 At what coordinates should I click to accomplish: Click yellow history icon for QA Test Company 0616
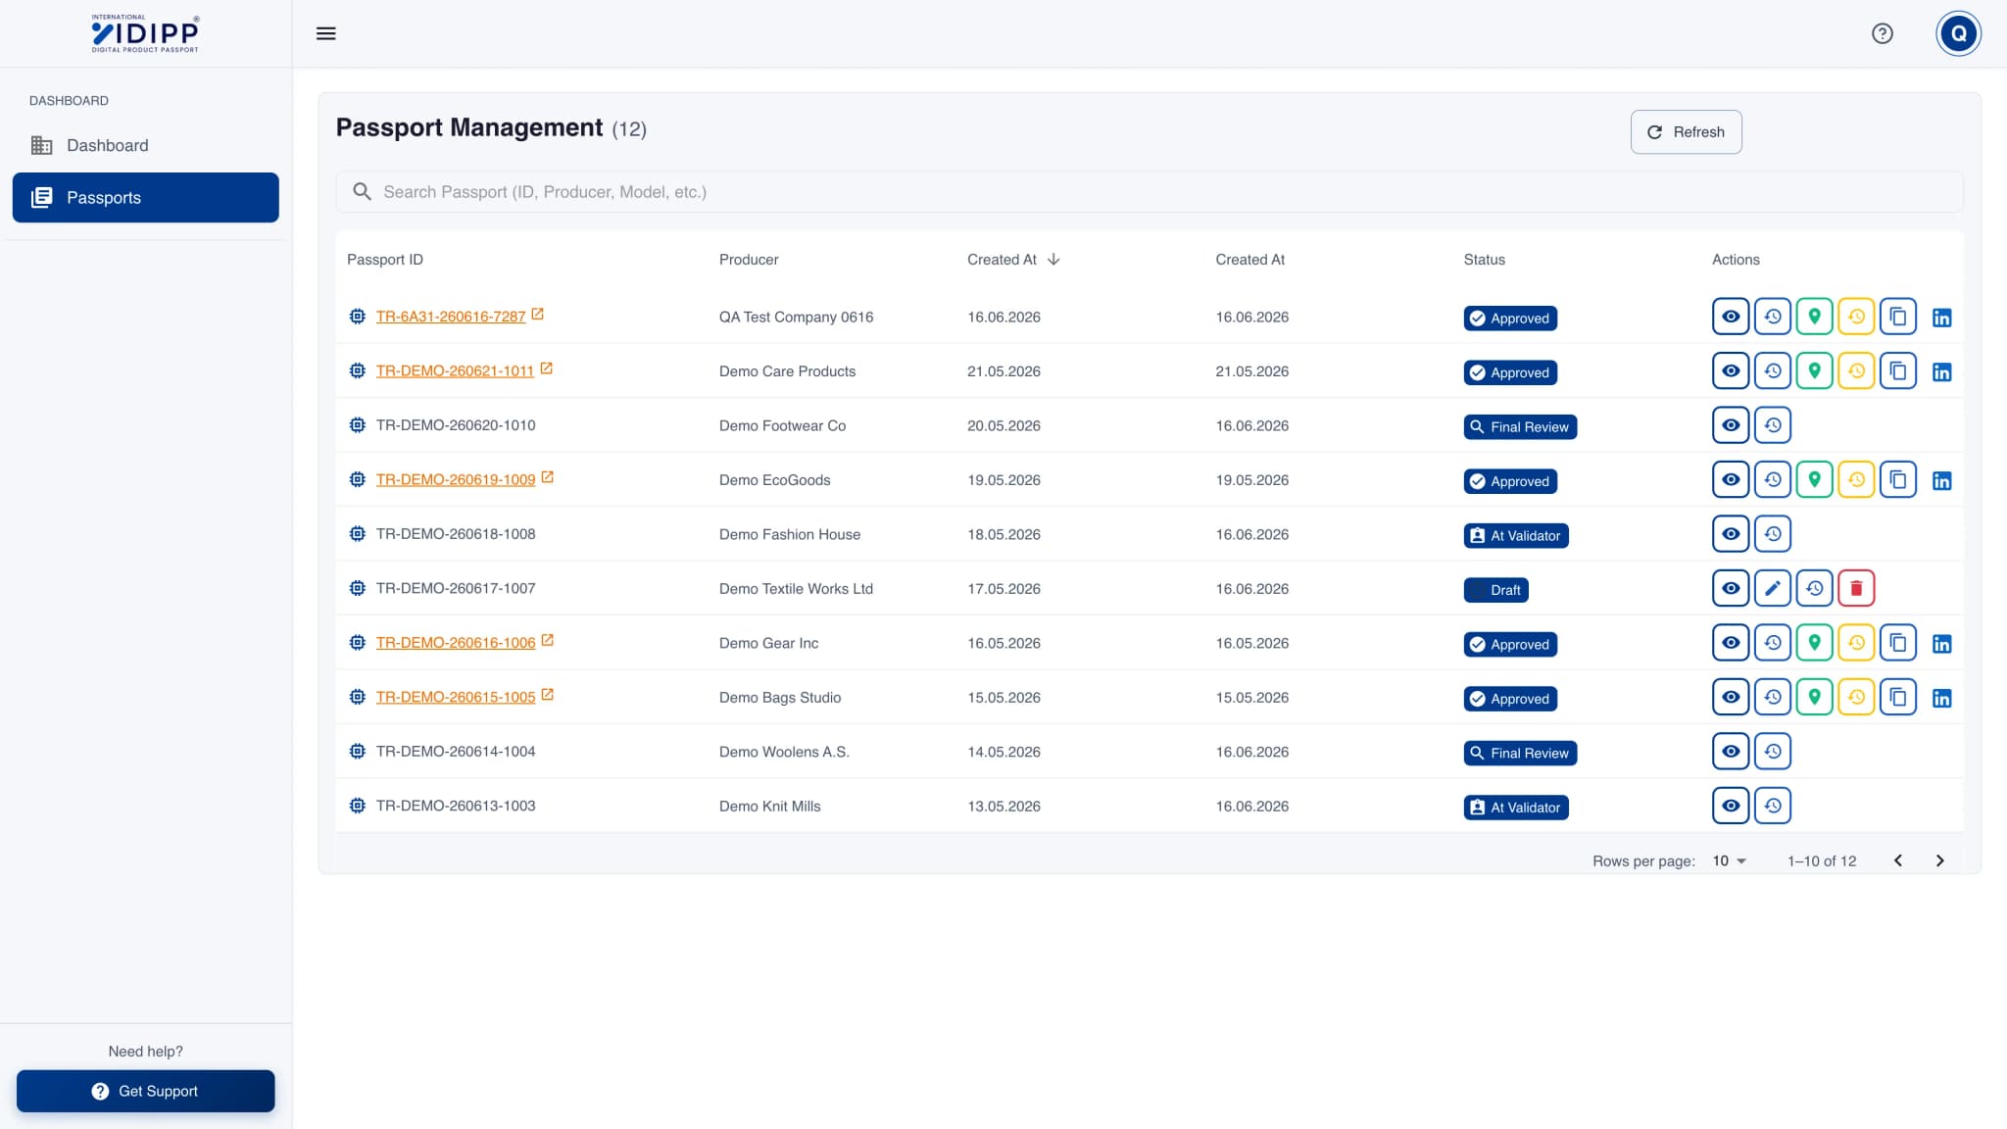1856,317
